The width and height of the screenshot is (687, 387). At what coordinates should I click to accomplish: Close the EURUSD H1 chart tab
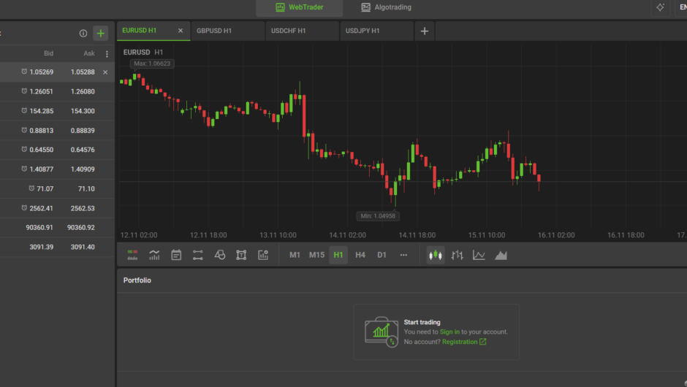pos(181,31)
